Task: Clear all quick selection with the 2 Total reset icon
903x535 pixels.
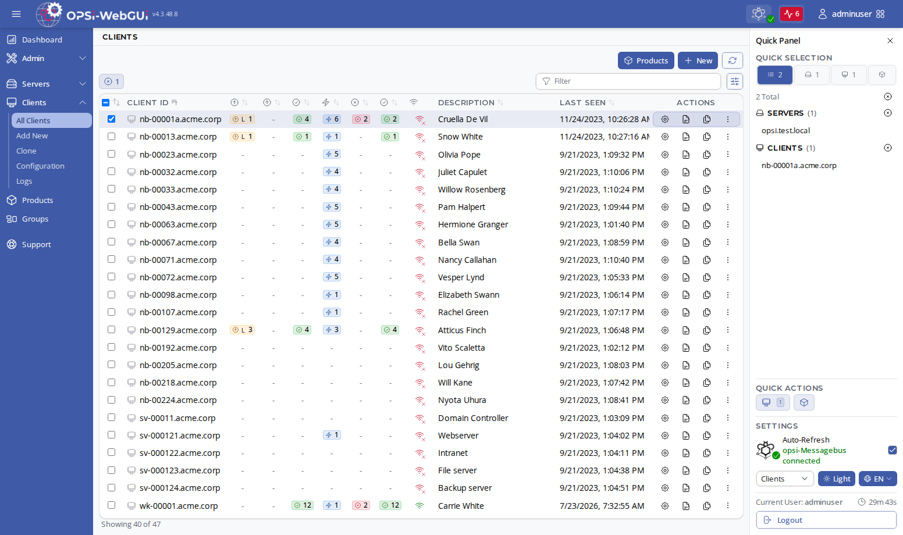Action: tap(888, 97)
